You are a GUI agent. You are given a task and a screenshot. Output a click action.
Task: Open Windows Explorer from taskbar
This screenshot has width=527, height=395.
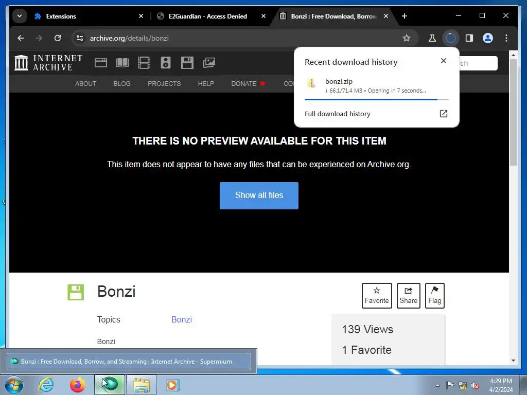click(x=142, y=385)
